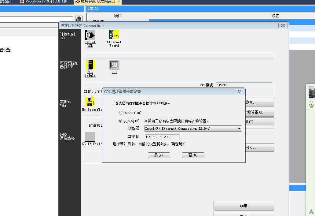Select the RS-232C radio button
Image resolution: width=315 pixels, height=216 pixels.
[120, 113]
